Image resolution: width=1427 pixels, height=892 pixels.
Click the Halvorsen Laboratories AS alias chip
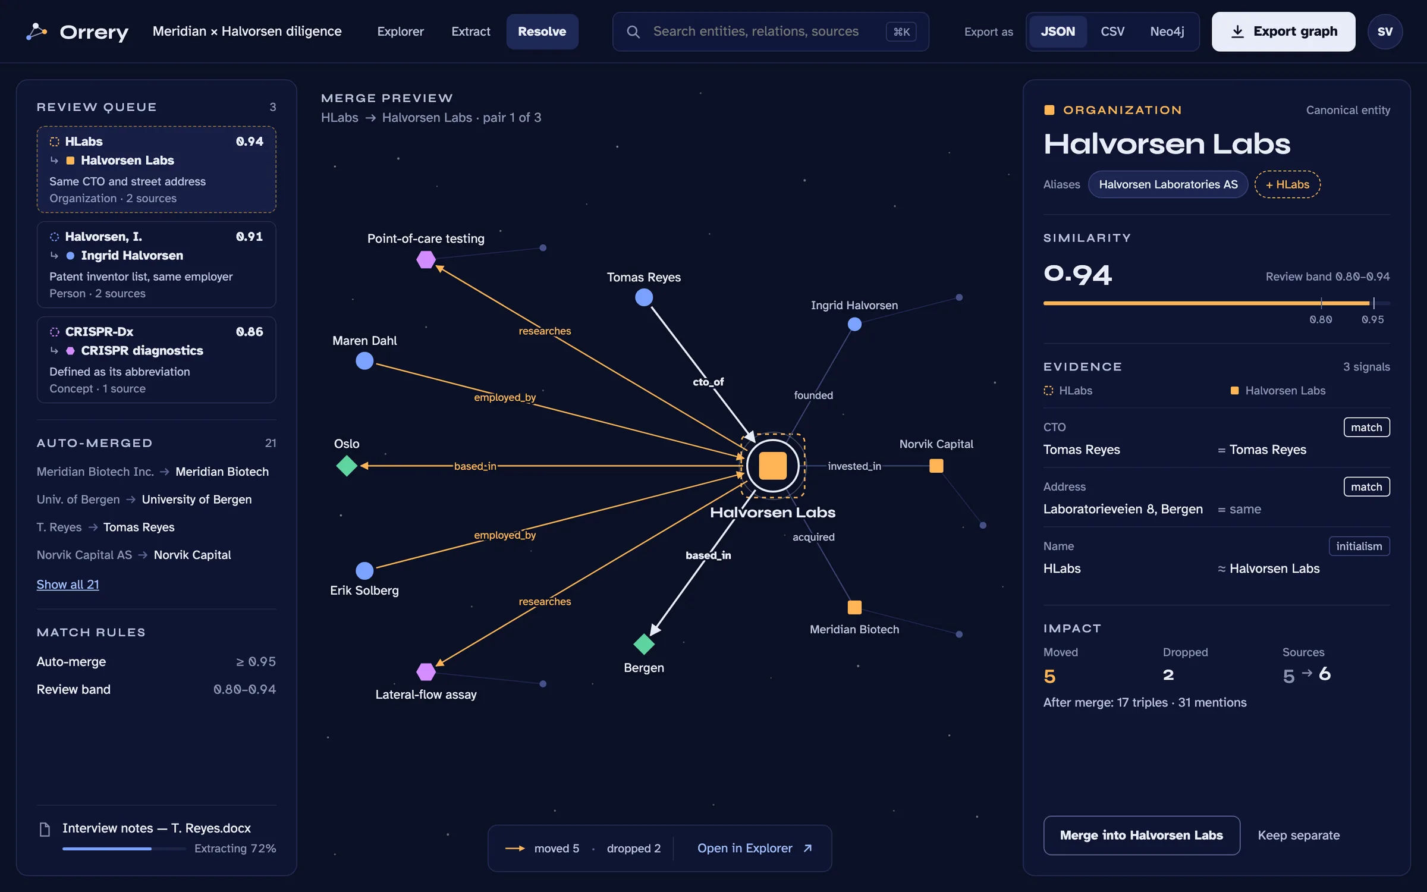click(x=1168, y=184)
